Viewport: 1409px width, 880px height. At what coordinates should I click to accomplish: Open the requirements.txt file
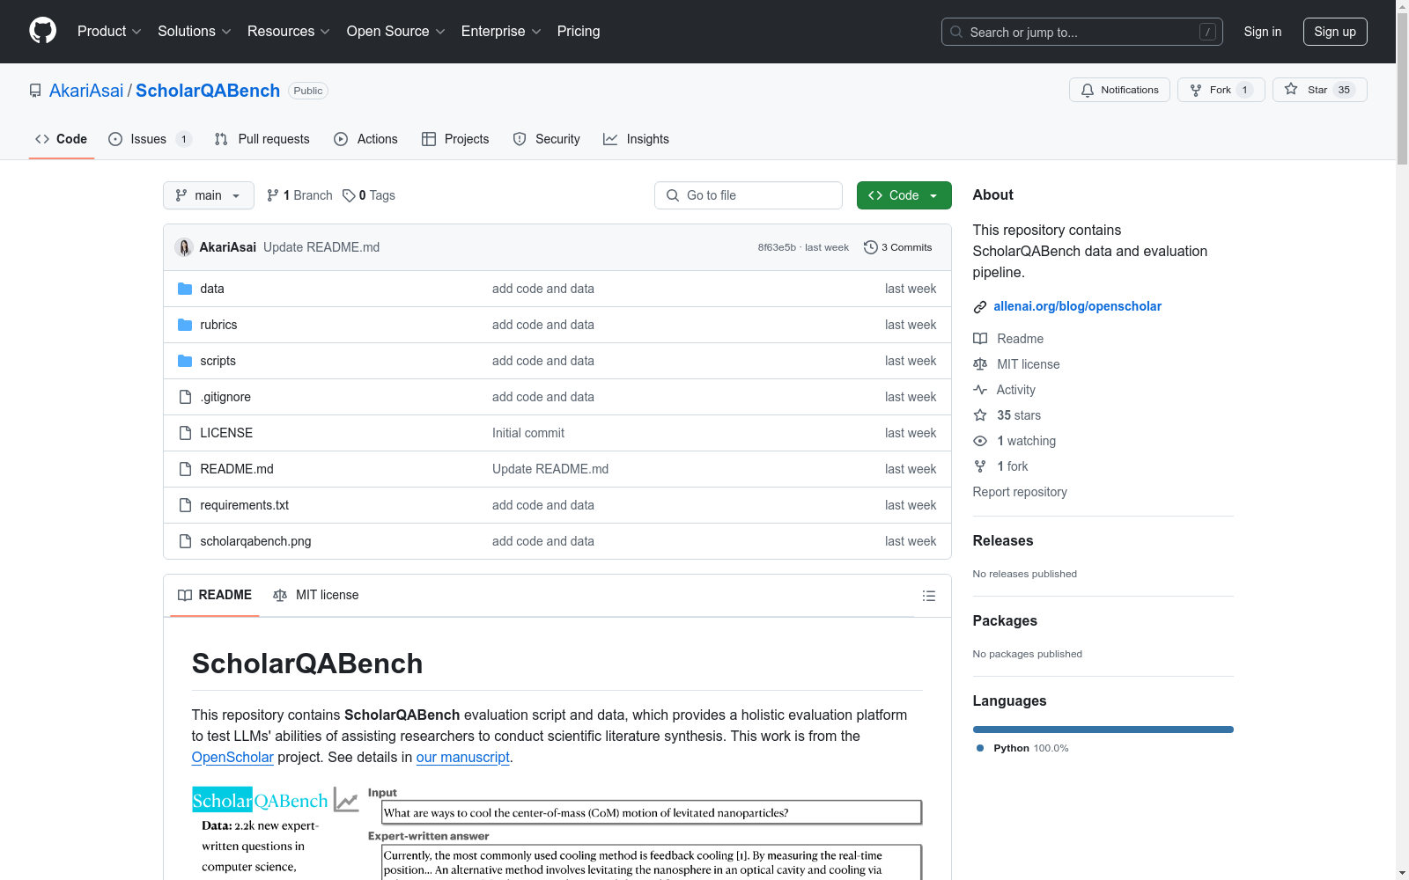point(245,505)
